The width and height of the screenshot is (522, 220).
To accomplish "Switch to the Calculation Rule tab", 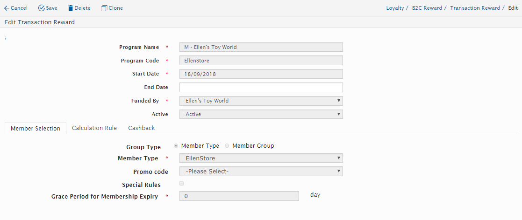I will (x=94, y=128).
